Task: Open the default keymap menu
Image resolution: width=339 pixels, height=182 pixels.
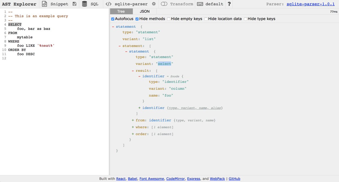Action: pyautogui.click(x=214, y=4)
